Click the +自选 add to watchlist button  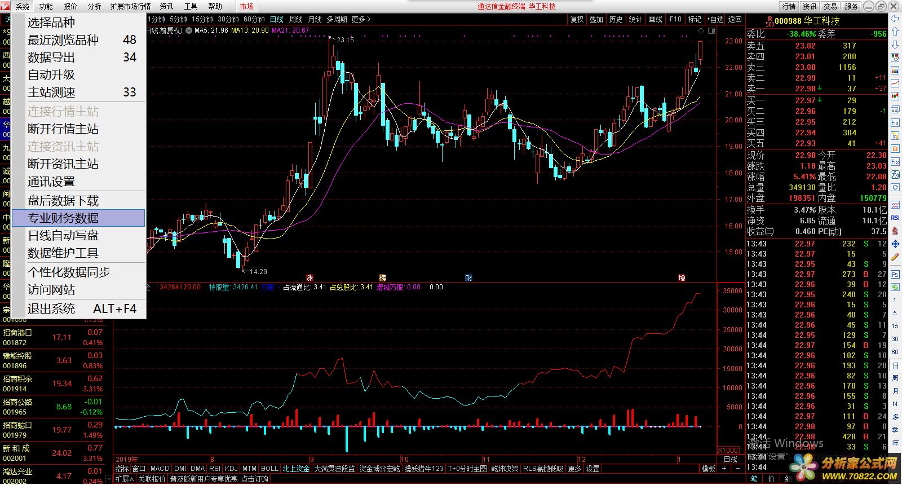pos(715,19)
